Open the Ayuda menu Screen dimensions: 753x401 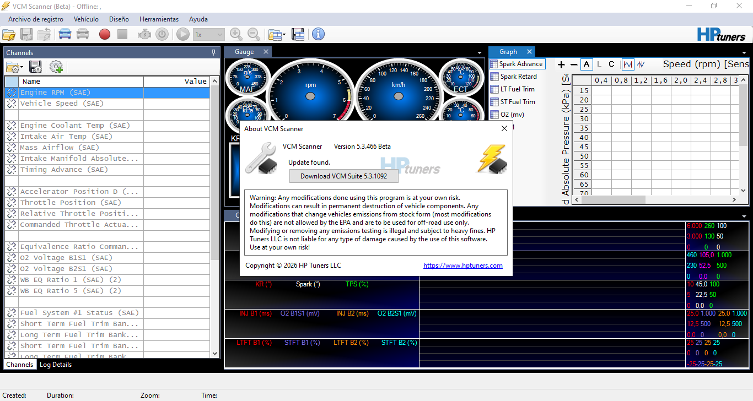click(198, 19)
